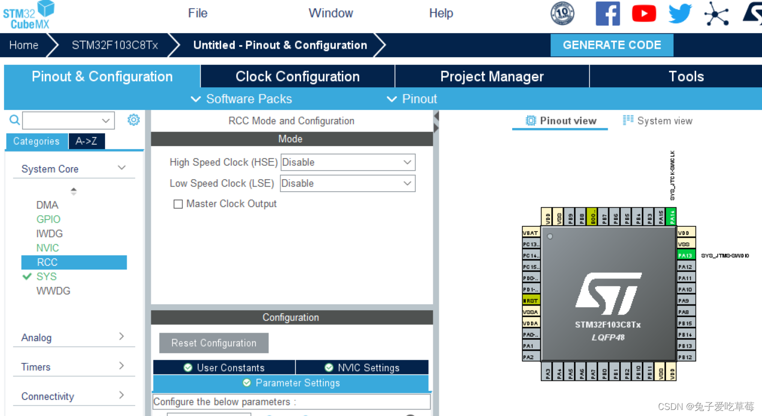Click the STM32F103C8Tx breadcrumb

(115, 45)
